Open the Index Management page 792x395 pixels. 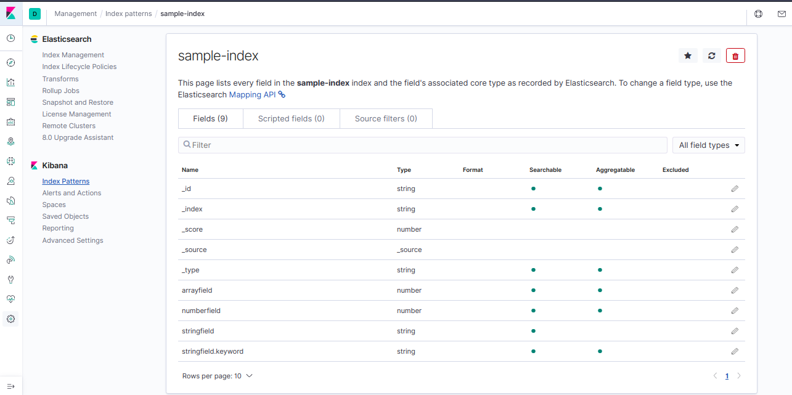pos(73,54)
